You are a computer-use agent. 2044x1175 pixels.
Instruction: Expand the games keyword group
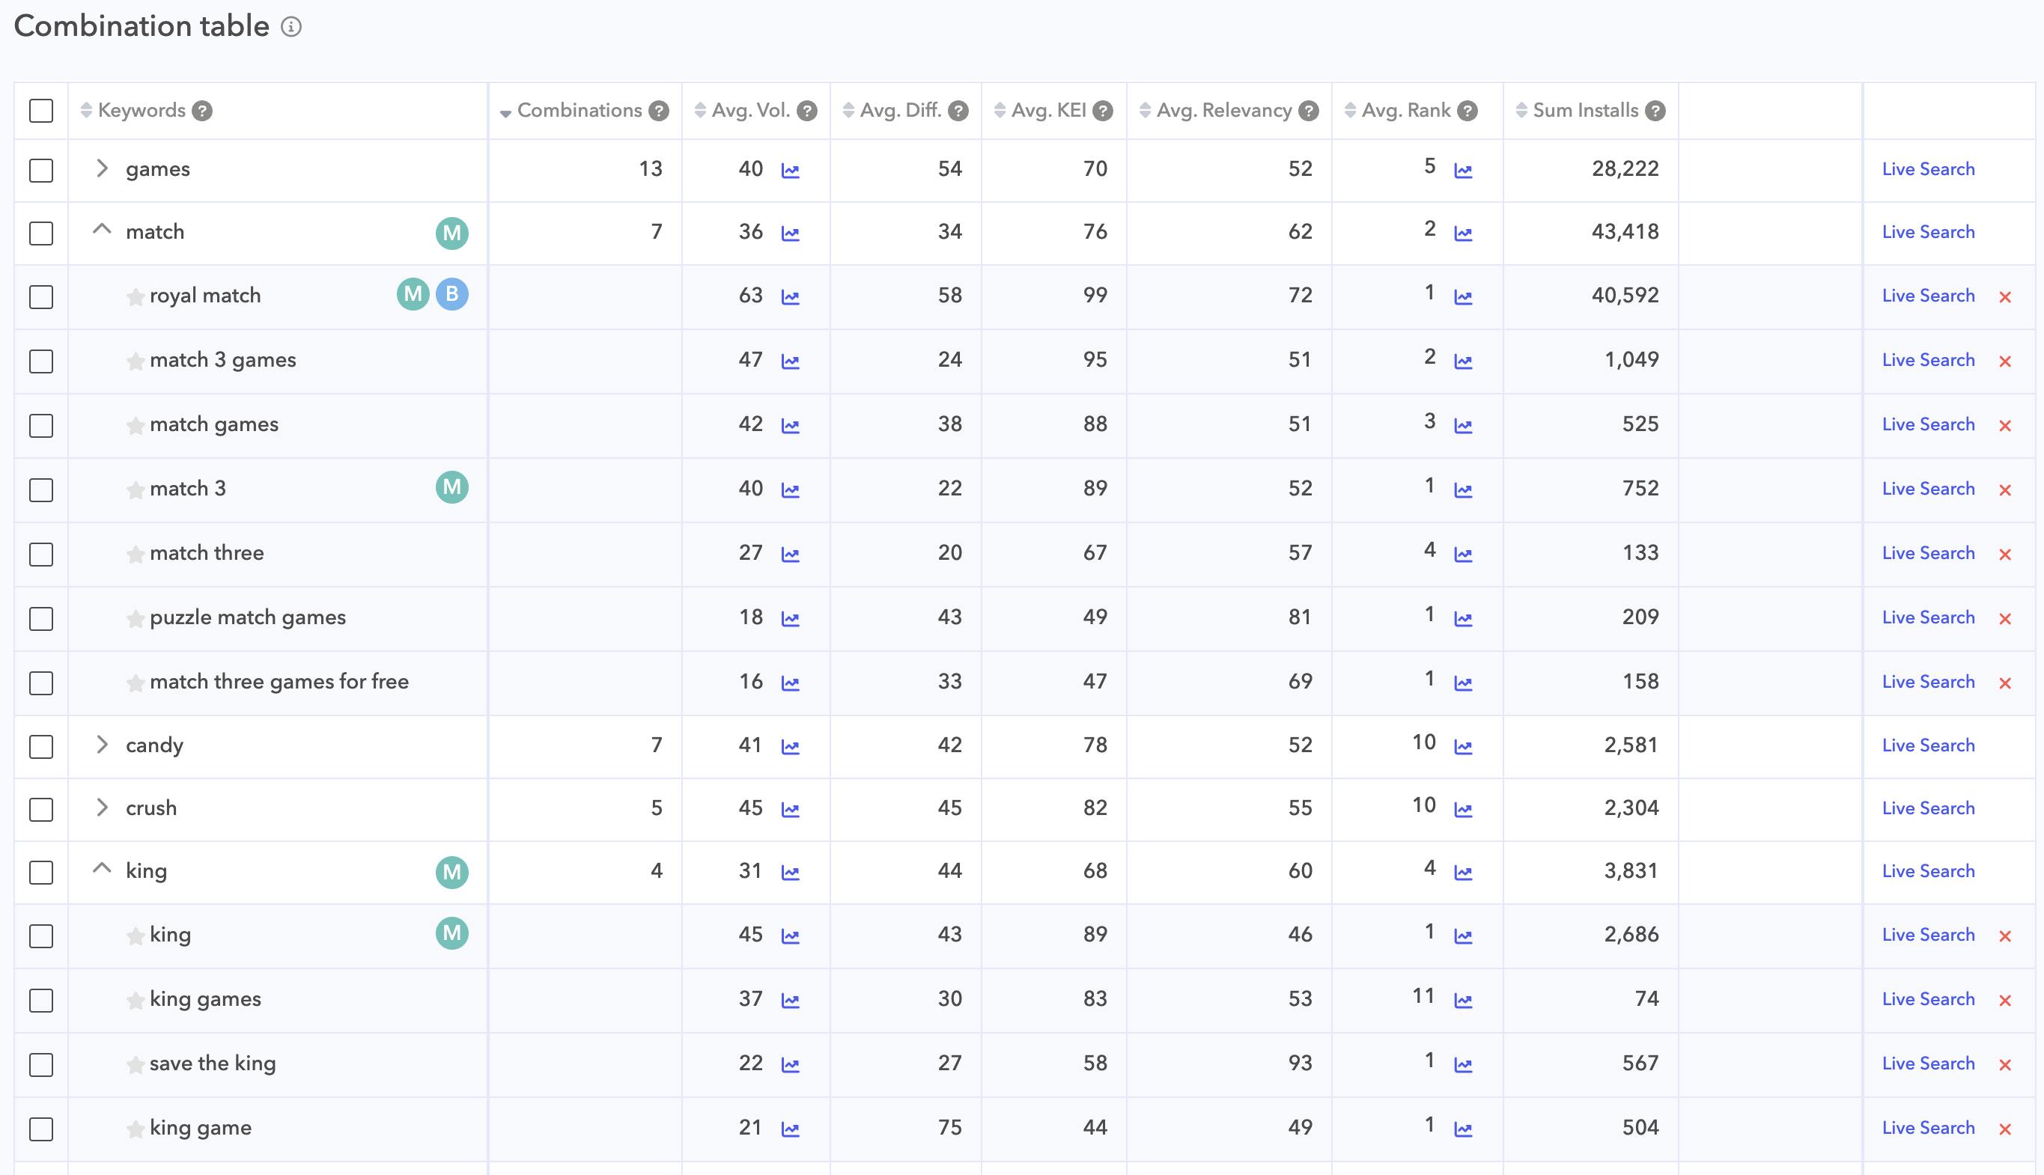click(x=102, y=168)
